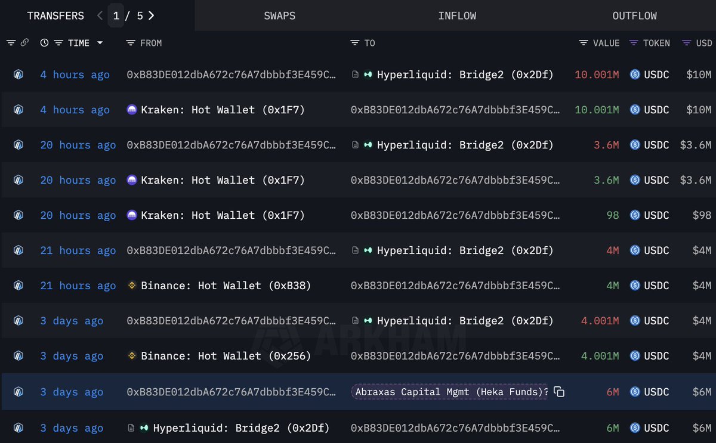Open the FROM column filter
Screen dimensions: 716x443
point(131,43)
